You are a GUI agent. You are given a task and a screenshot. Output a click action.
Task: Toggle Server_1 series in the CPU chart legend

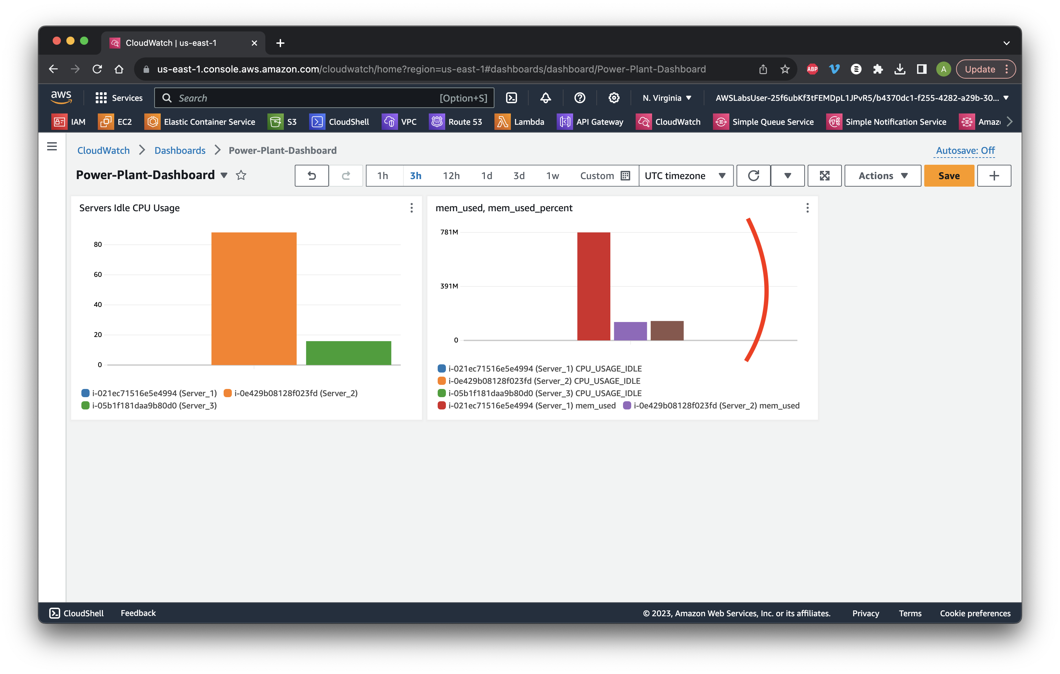click(149, 393)
